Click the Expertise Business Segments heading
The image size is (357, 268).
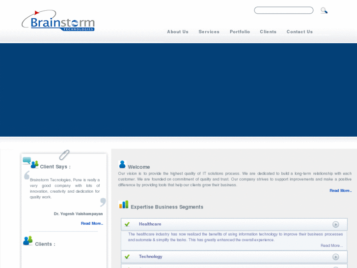[x=167, y=207]
